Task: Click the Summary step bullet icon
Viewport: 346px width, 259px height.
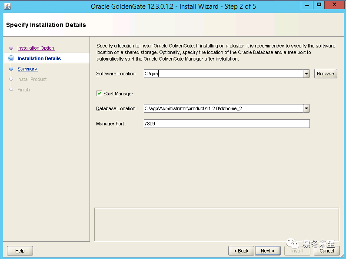Action: click(11, 69)
